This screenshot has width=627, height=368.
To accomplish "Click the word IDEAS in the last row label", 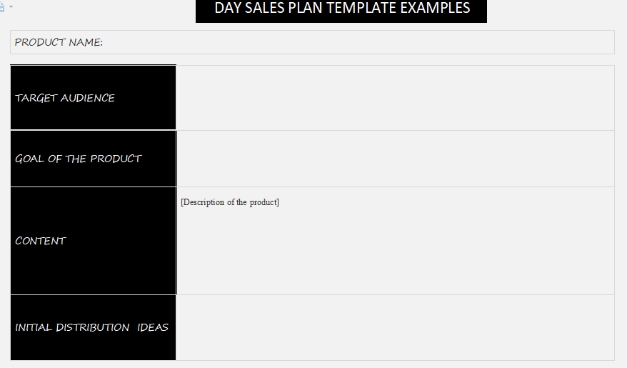I will click(153, 327).
